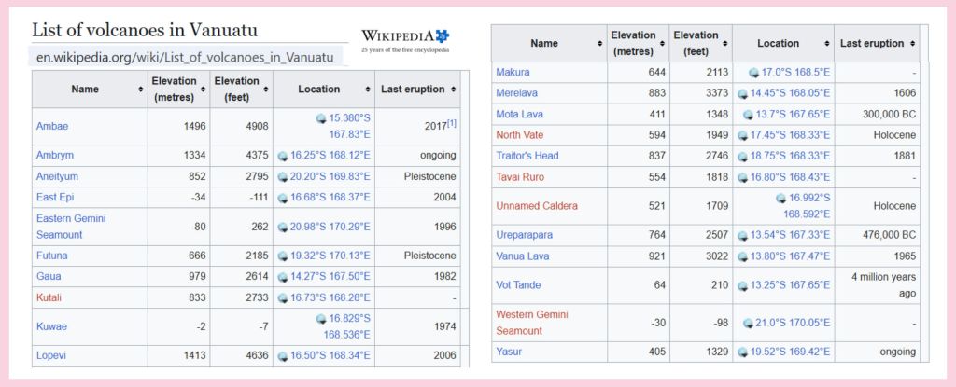The image size is (956, 387).
Task: Sort left table by Elevation (feet) header
Action: tap(241, 90)
